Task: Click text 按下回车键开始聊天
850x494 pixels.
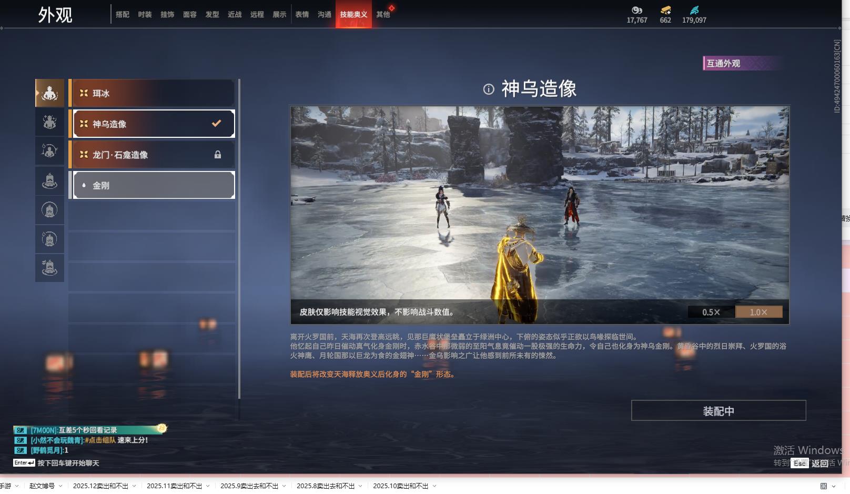Action: [x=68, y=463]
